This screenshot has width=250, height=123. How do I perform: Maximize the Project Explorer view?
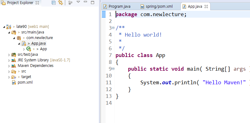click(x=93, y=2)
